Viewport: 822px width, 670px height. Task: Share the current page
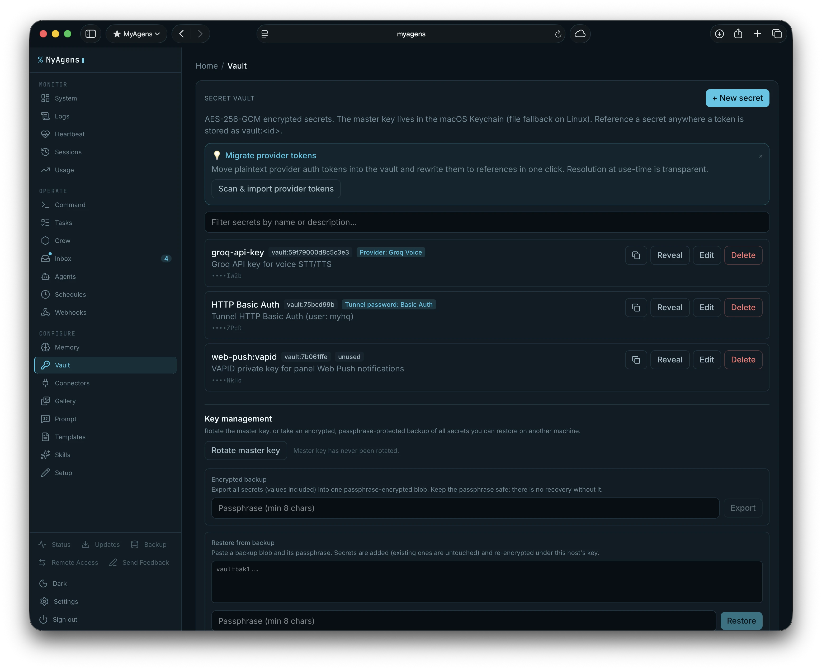738,34
